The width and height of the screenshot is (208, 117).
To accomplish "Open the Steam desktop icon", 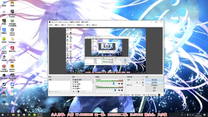I will (x=4, y=86).
